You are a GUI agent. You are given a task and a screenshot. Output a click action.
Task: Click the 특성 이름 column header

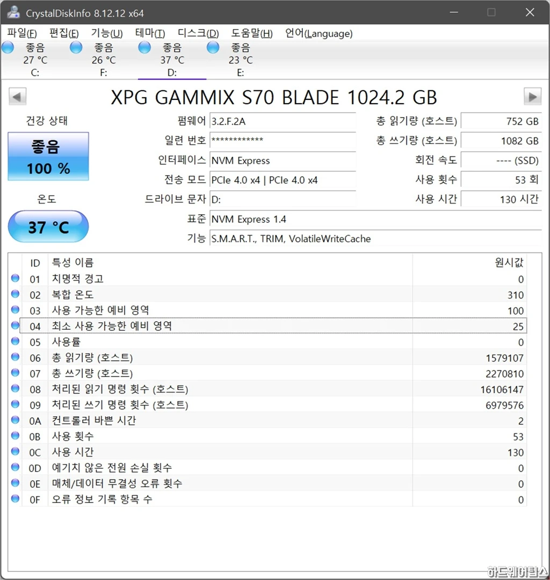(x=230, y=263)
